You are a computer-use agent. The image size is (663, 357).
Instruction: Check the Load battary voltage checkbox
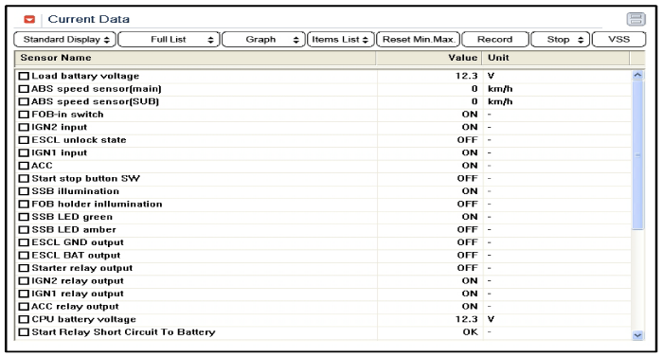coord(24,76)
